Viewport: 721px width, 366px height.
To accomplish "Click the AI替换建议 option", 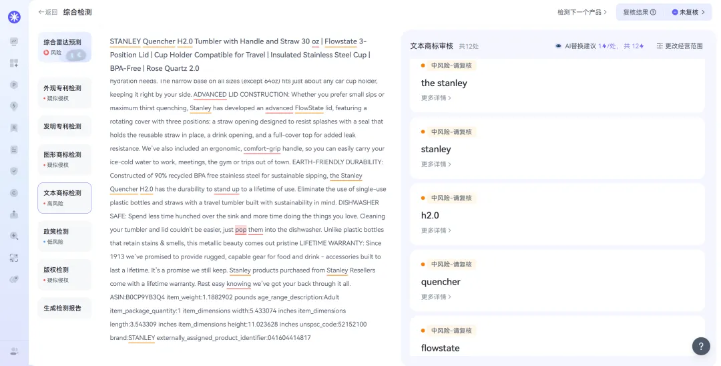I will point(580,46).
